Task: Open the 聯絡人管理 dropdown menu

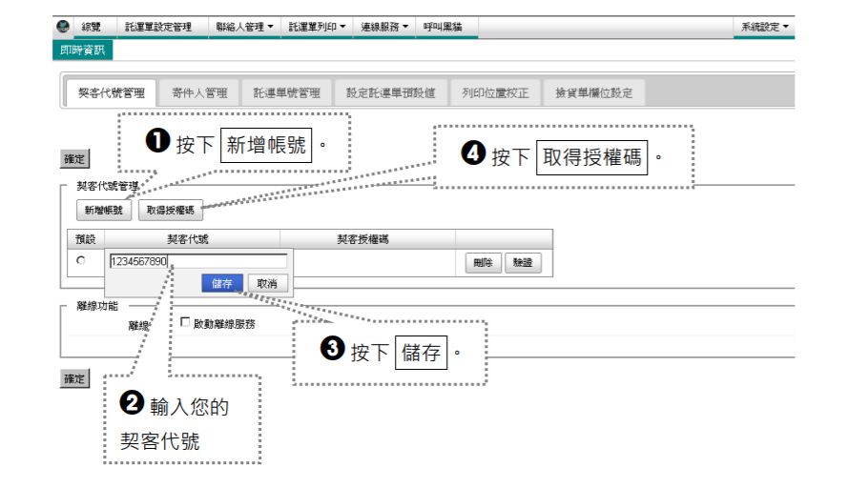Action: point(244,27)
